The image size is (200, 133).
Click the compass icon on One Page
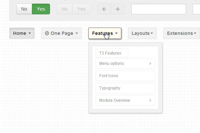[x=47, y=33]
